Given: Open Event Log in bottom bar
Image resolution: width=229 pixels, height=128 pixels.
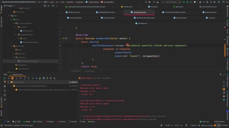Looking at the screenshot, I should (x=204, y=122).
